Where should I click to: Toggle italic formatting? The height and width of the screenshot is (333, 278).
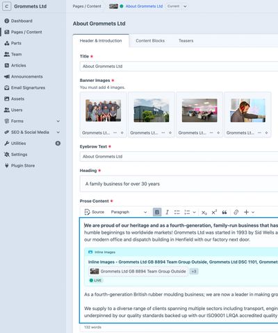point(167,212)
